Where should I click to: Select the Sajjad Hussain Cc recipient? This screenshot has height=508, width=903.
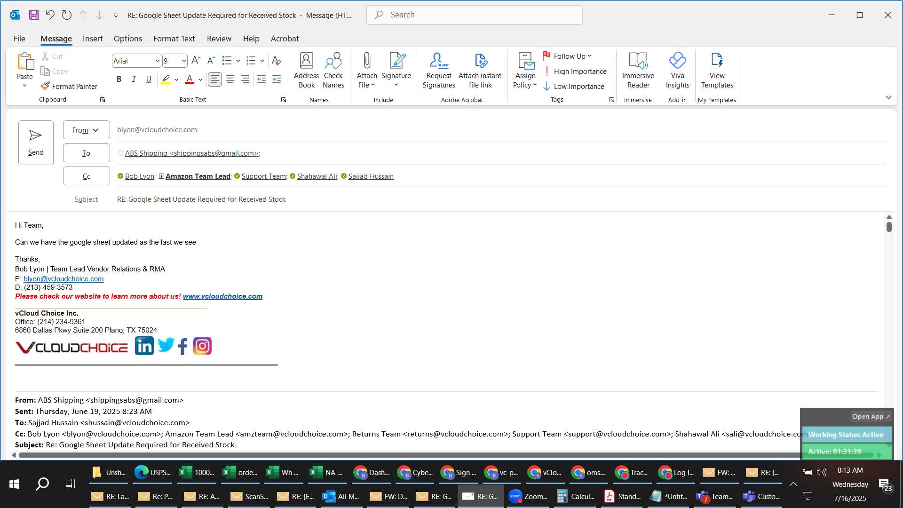pos(371,176)
